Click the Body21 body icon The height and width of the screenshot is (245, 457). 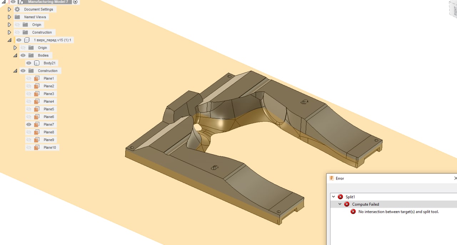pyautogui.click(x=36, y=63)
